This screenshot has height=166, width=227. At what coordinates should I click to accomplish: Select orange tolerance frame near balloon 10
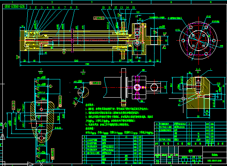pos(99,18)
